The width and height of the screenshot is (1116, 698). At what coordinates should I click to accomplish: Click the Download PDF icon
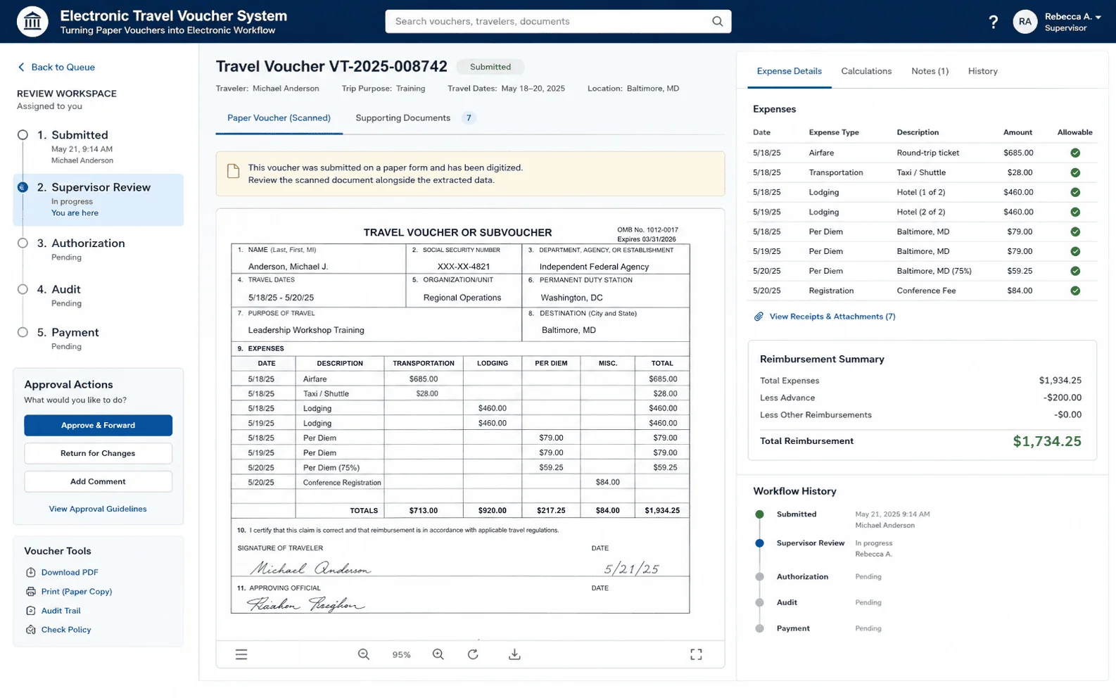(30, 573)
